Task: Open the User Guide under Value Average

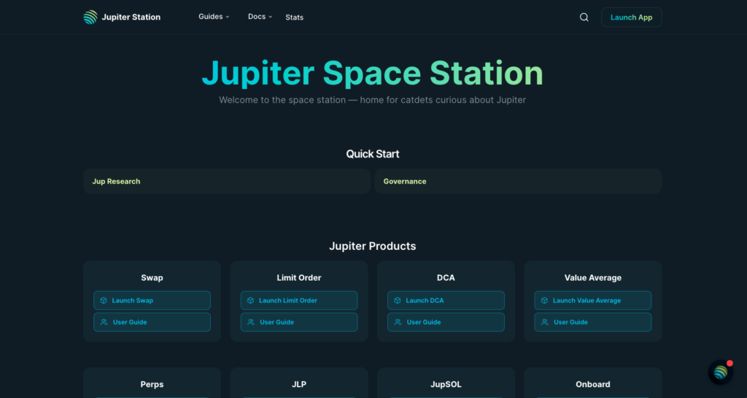Action: [x=592, y=322]
